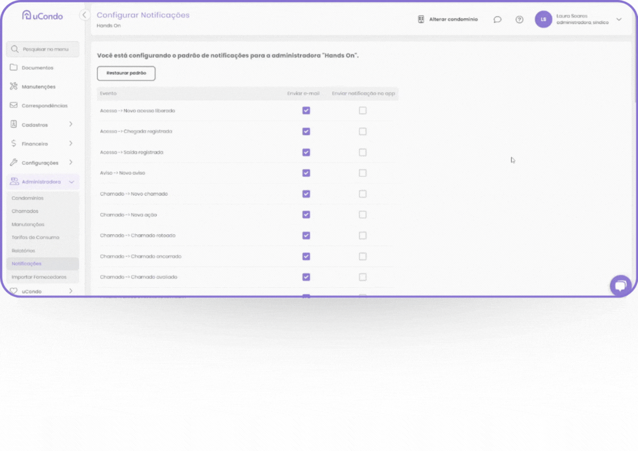
Task: Open the messages speech bubble icon
Action: pyautogui.click(x=498, y=19)
